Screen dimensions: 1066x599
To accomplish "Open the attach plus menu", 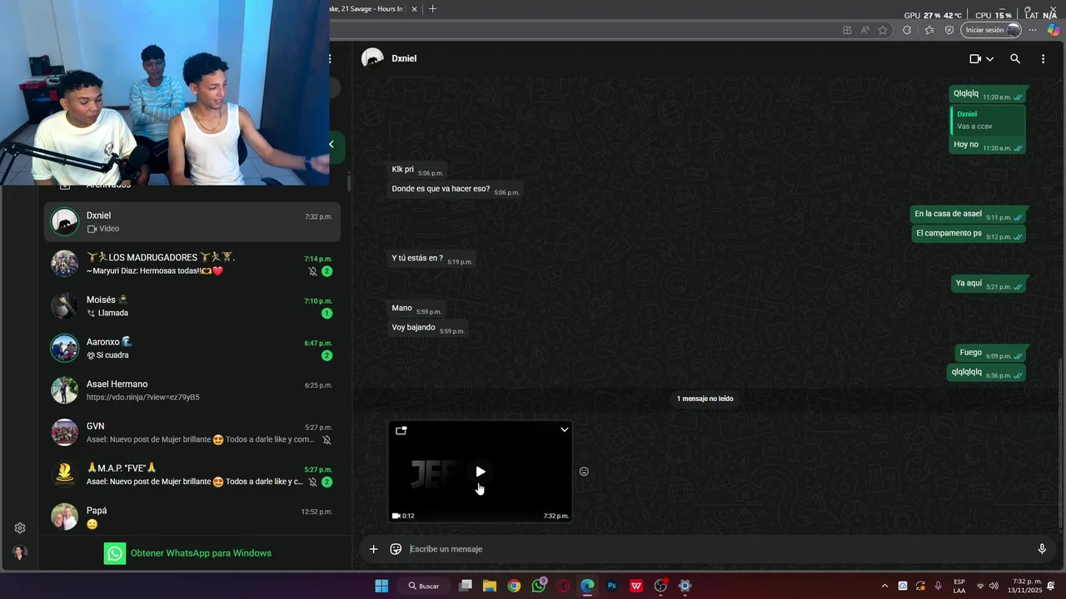I will (373, 549).
